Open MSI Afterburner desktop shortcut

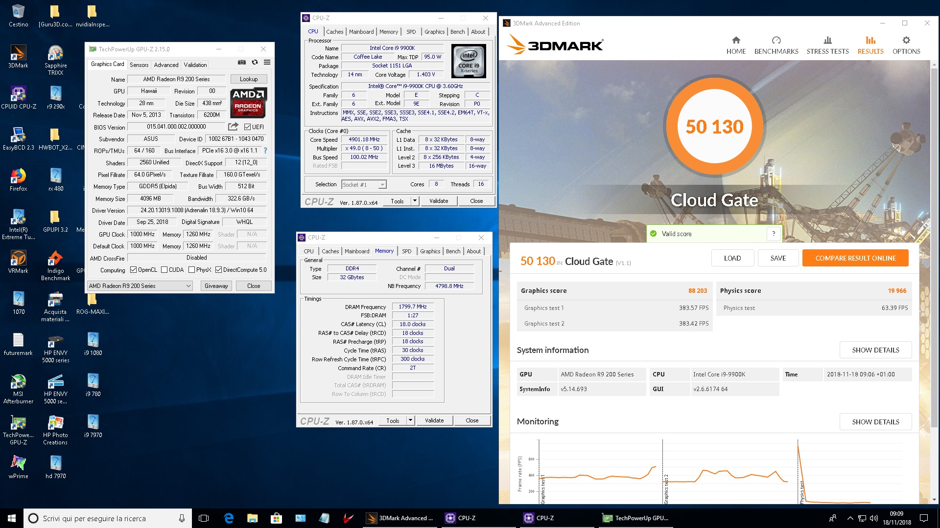pyautogui.click(x=18, y=389)
